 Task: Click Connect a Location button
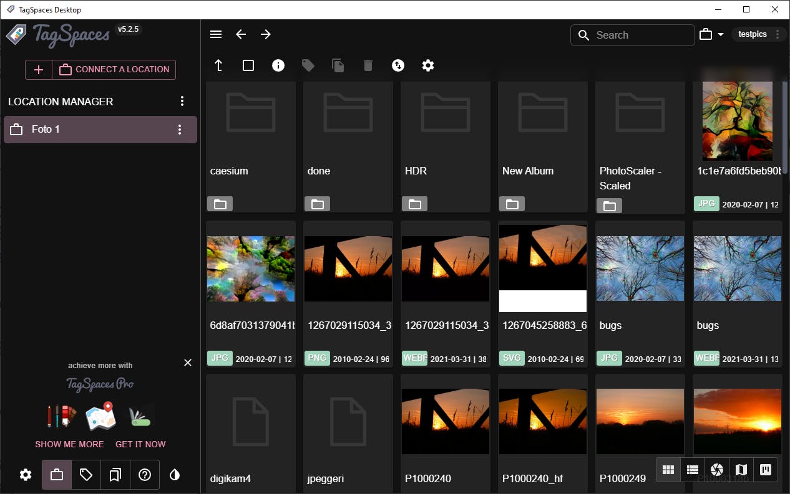pos(114,70)
